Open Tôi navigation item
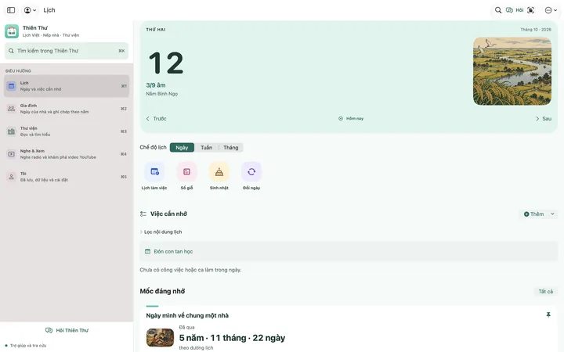 [67, 176]
